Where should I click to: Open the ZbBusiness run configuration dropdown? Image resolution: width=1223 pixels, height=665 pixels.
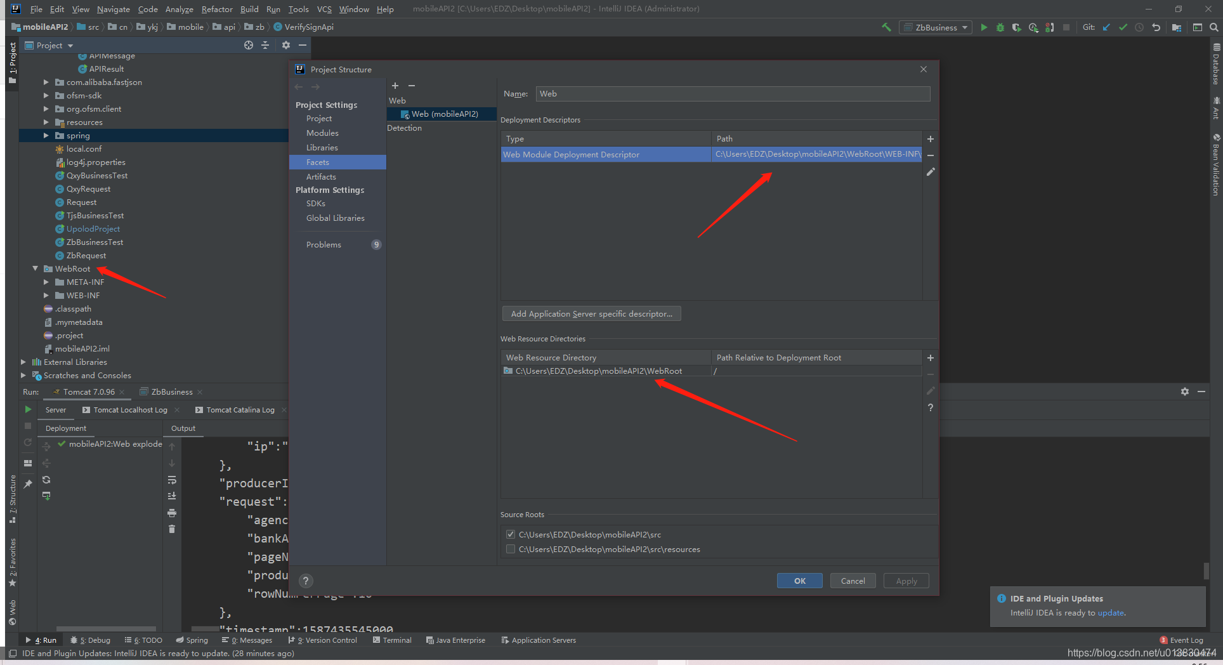click(936, 27)
